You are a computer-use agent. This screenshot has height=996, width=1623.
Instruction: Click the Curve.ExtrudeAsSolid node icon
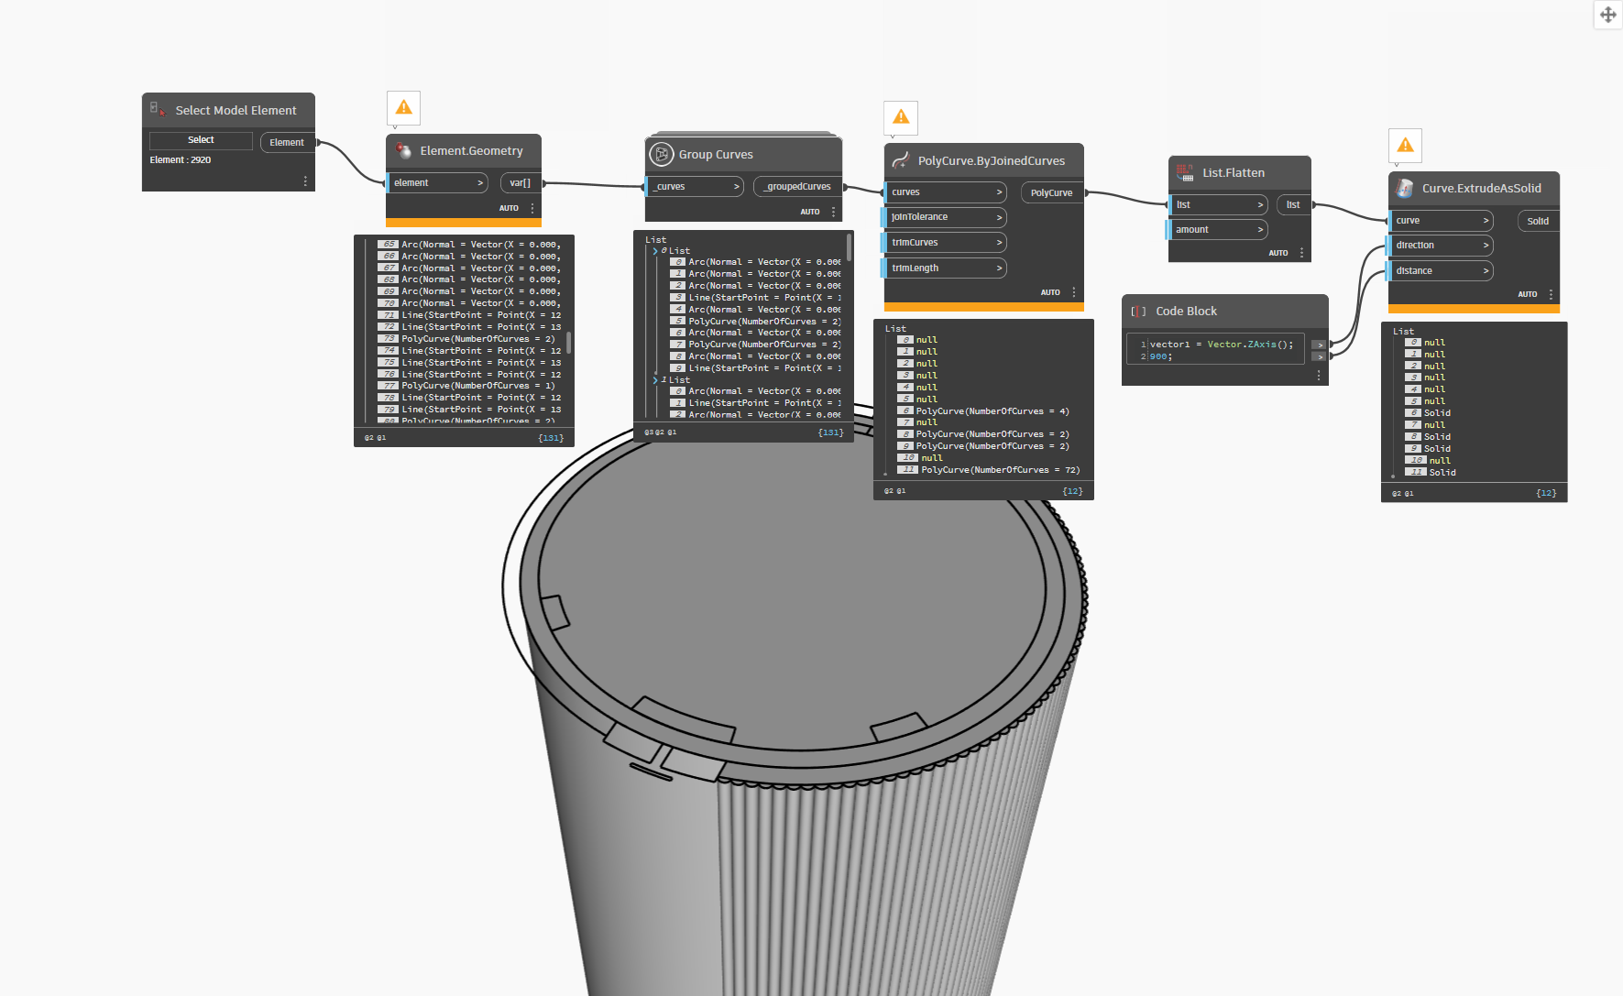tap(1404, 188)
